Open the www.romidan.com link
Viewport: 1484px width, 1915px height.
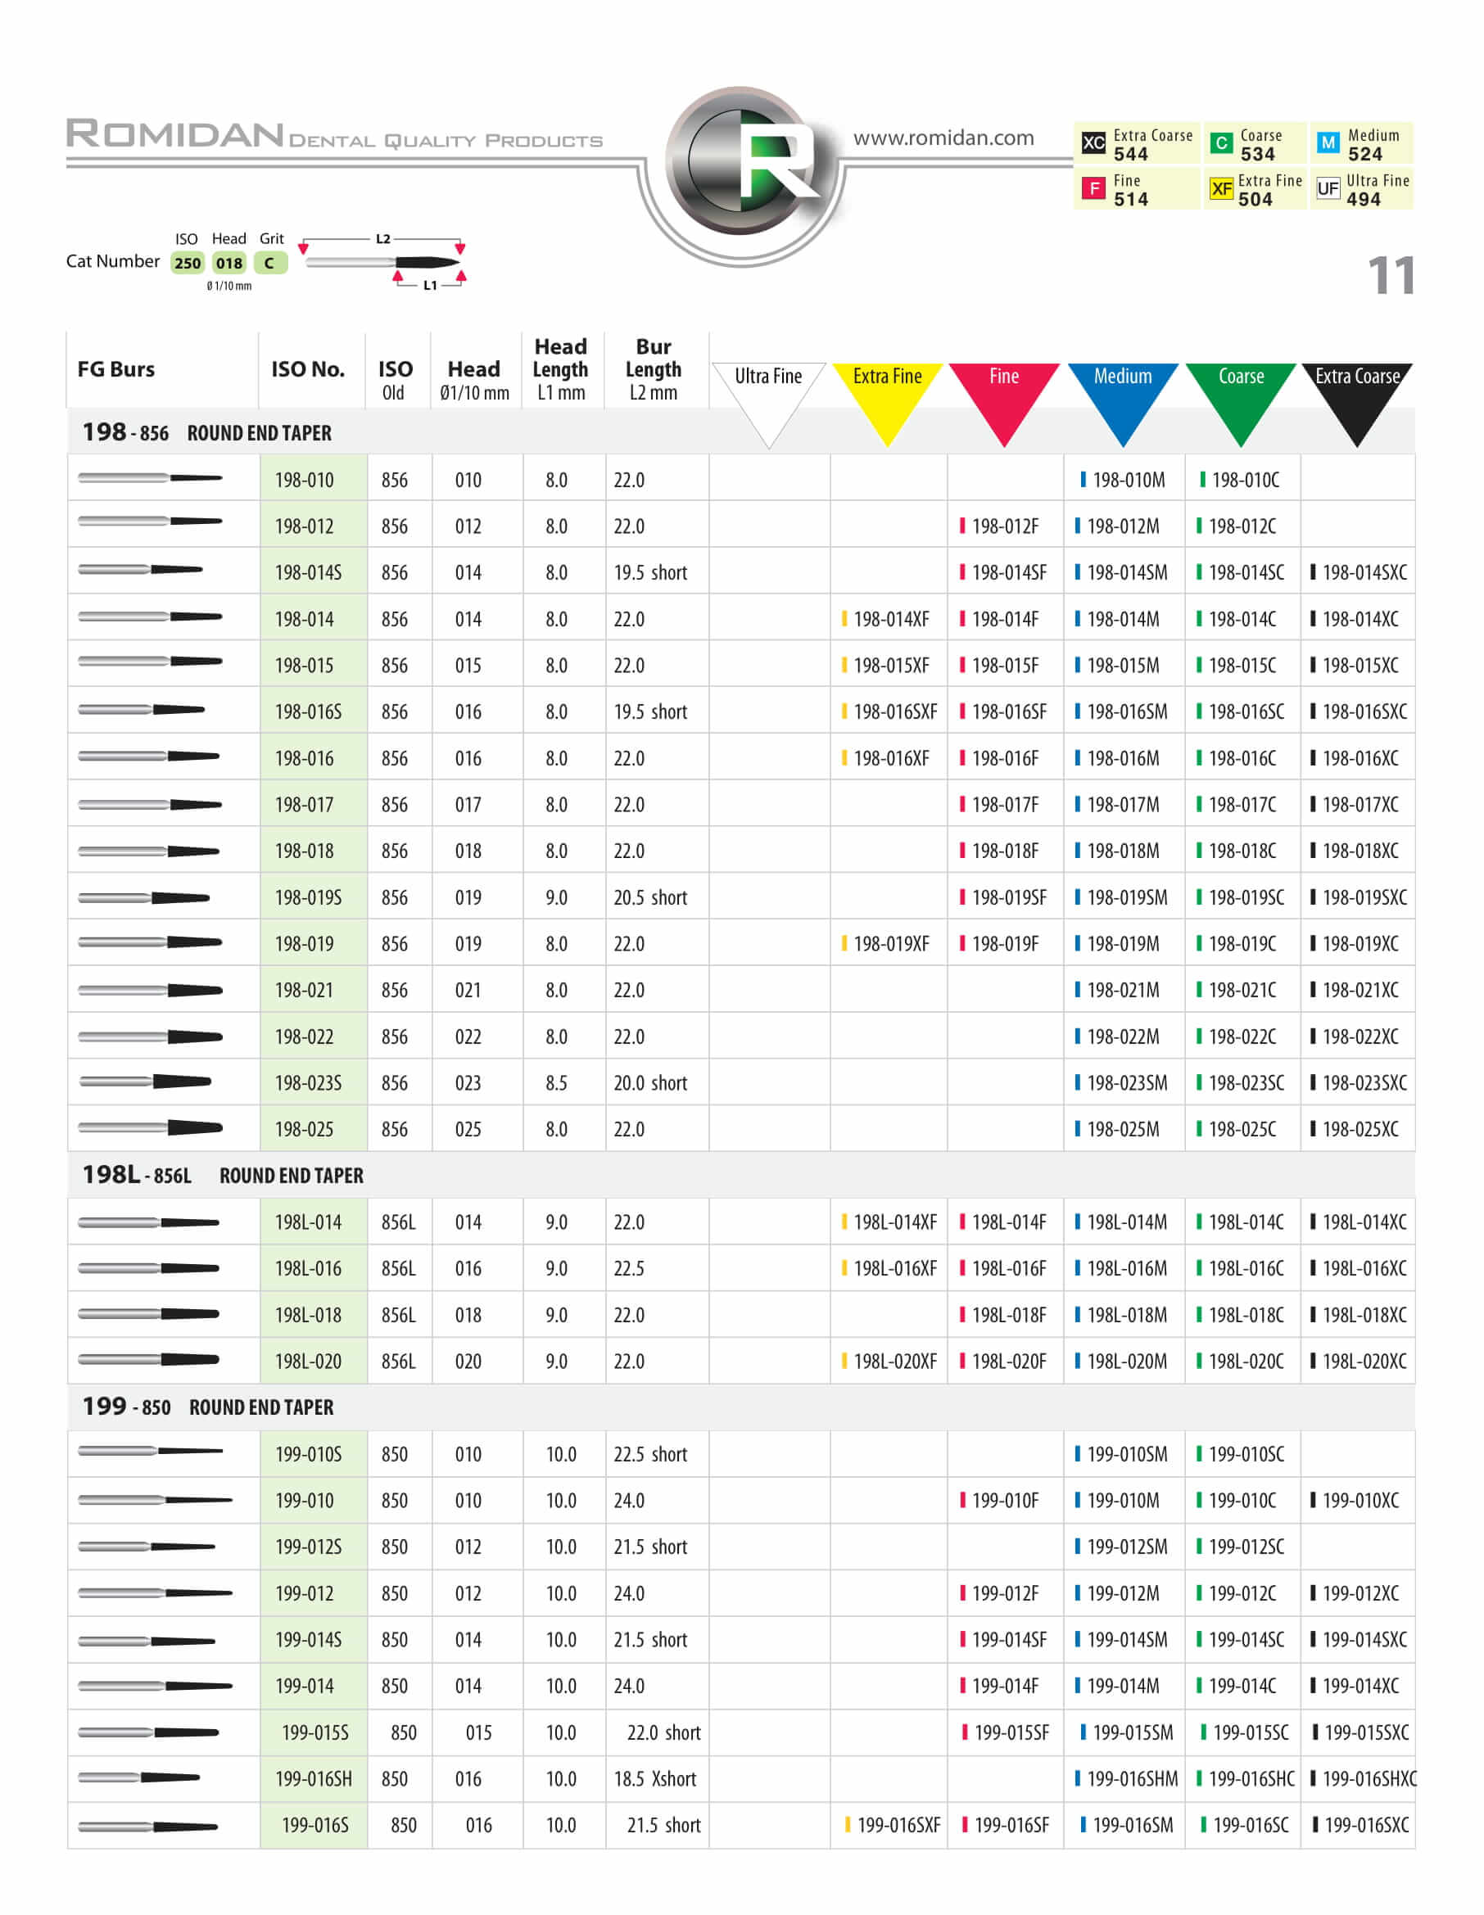click(x=943, y=138)
